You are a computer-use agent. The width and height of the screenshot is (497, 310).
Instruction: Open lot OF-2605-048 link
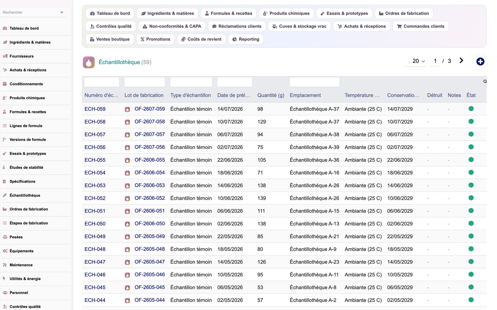pos(150,249)
